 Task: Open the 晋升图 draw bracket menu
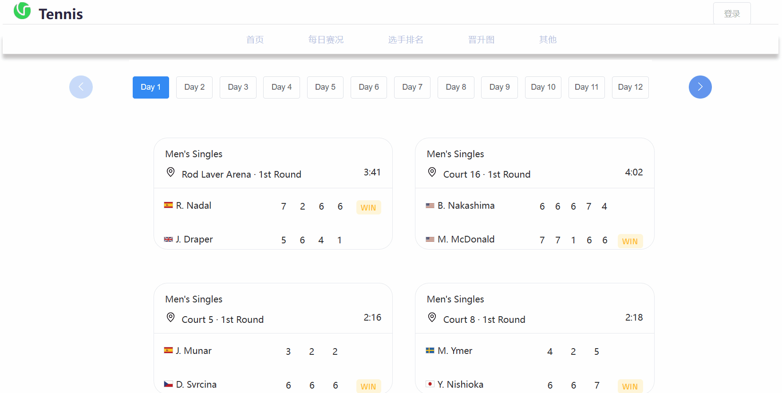pos(482,40)
